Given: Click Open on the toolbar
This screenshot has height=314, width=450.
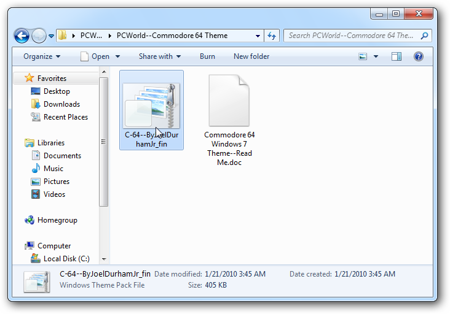Looking at the screenshot, I should pos(95,56).
